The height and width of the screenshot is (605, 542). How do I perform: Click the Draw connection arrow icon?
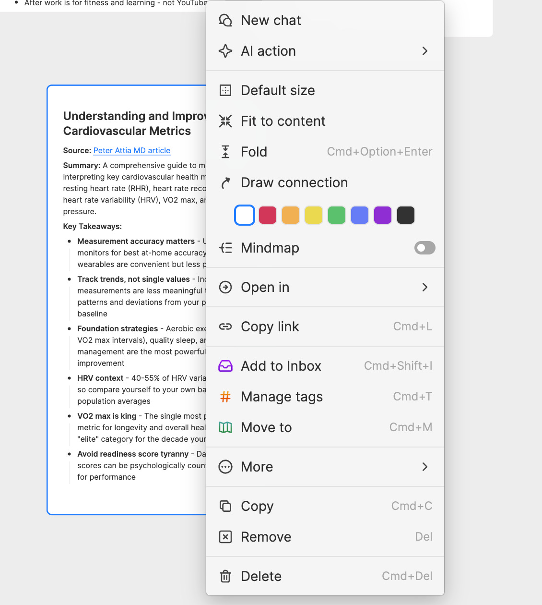coord(225,182)
